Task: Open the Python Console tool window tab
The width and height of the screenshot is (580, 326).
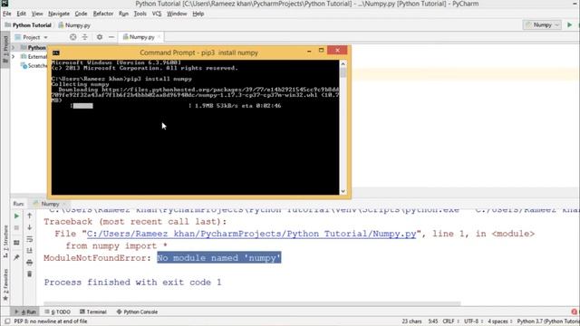Action: 137,312
